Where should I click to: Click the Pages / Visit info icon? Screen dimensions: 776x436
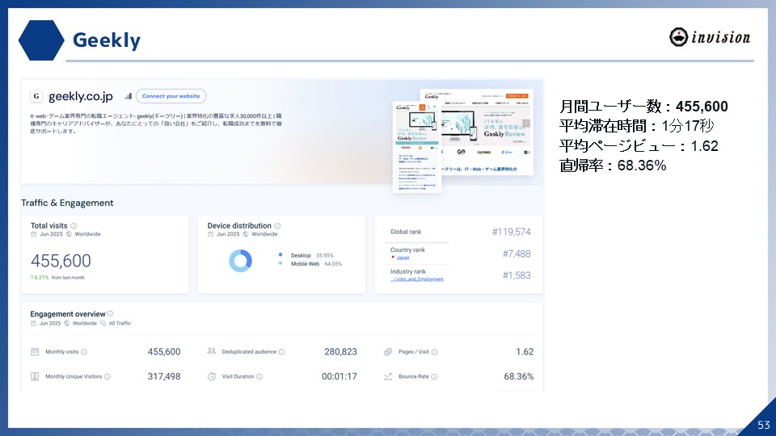click(435, 352)
